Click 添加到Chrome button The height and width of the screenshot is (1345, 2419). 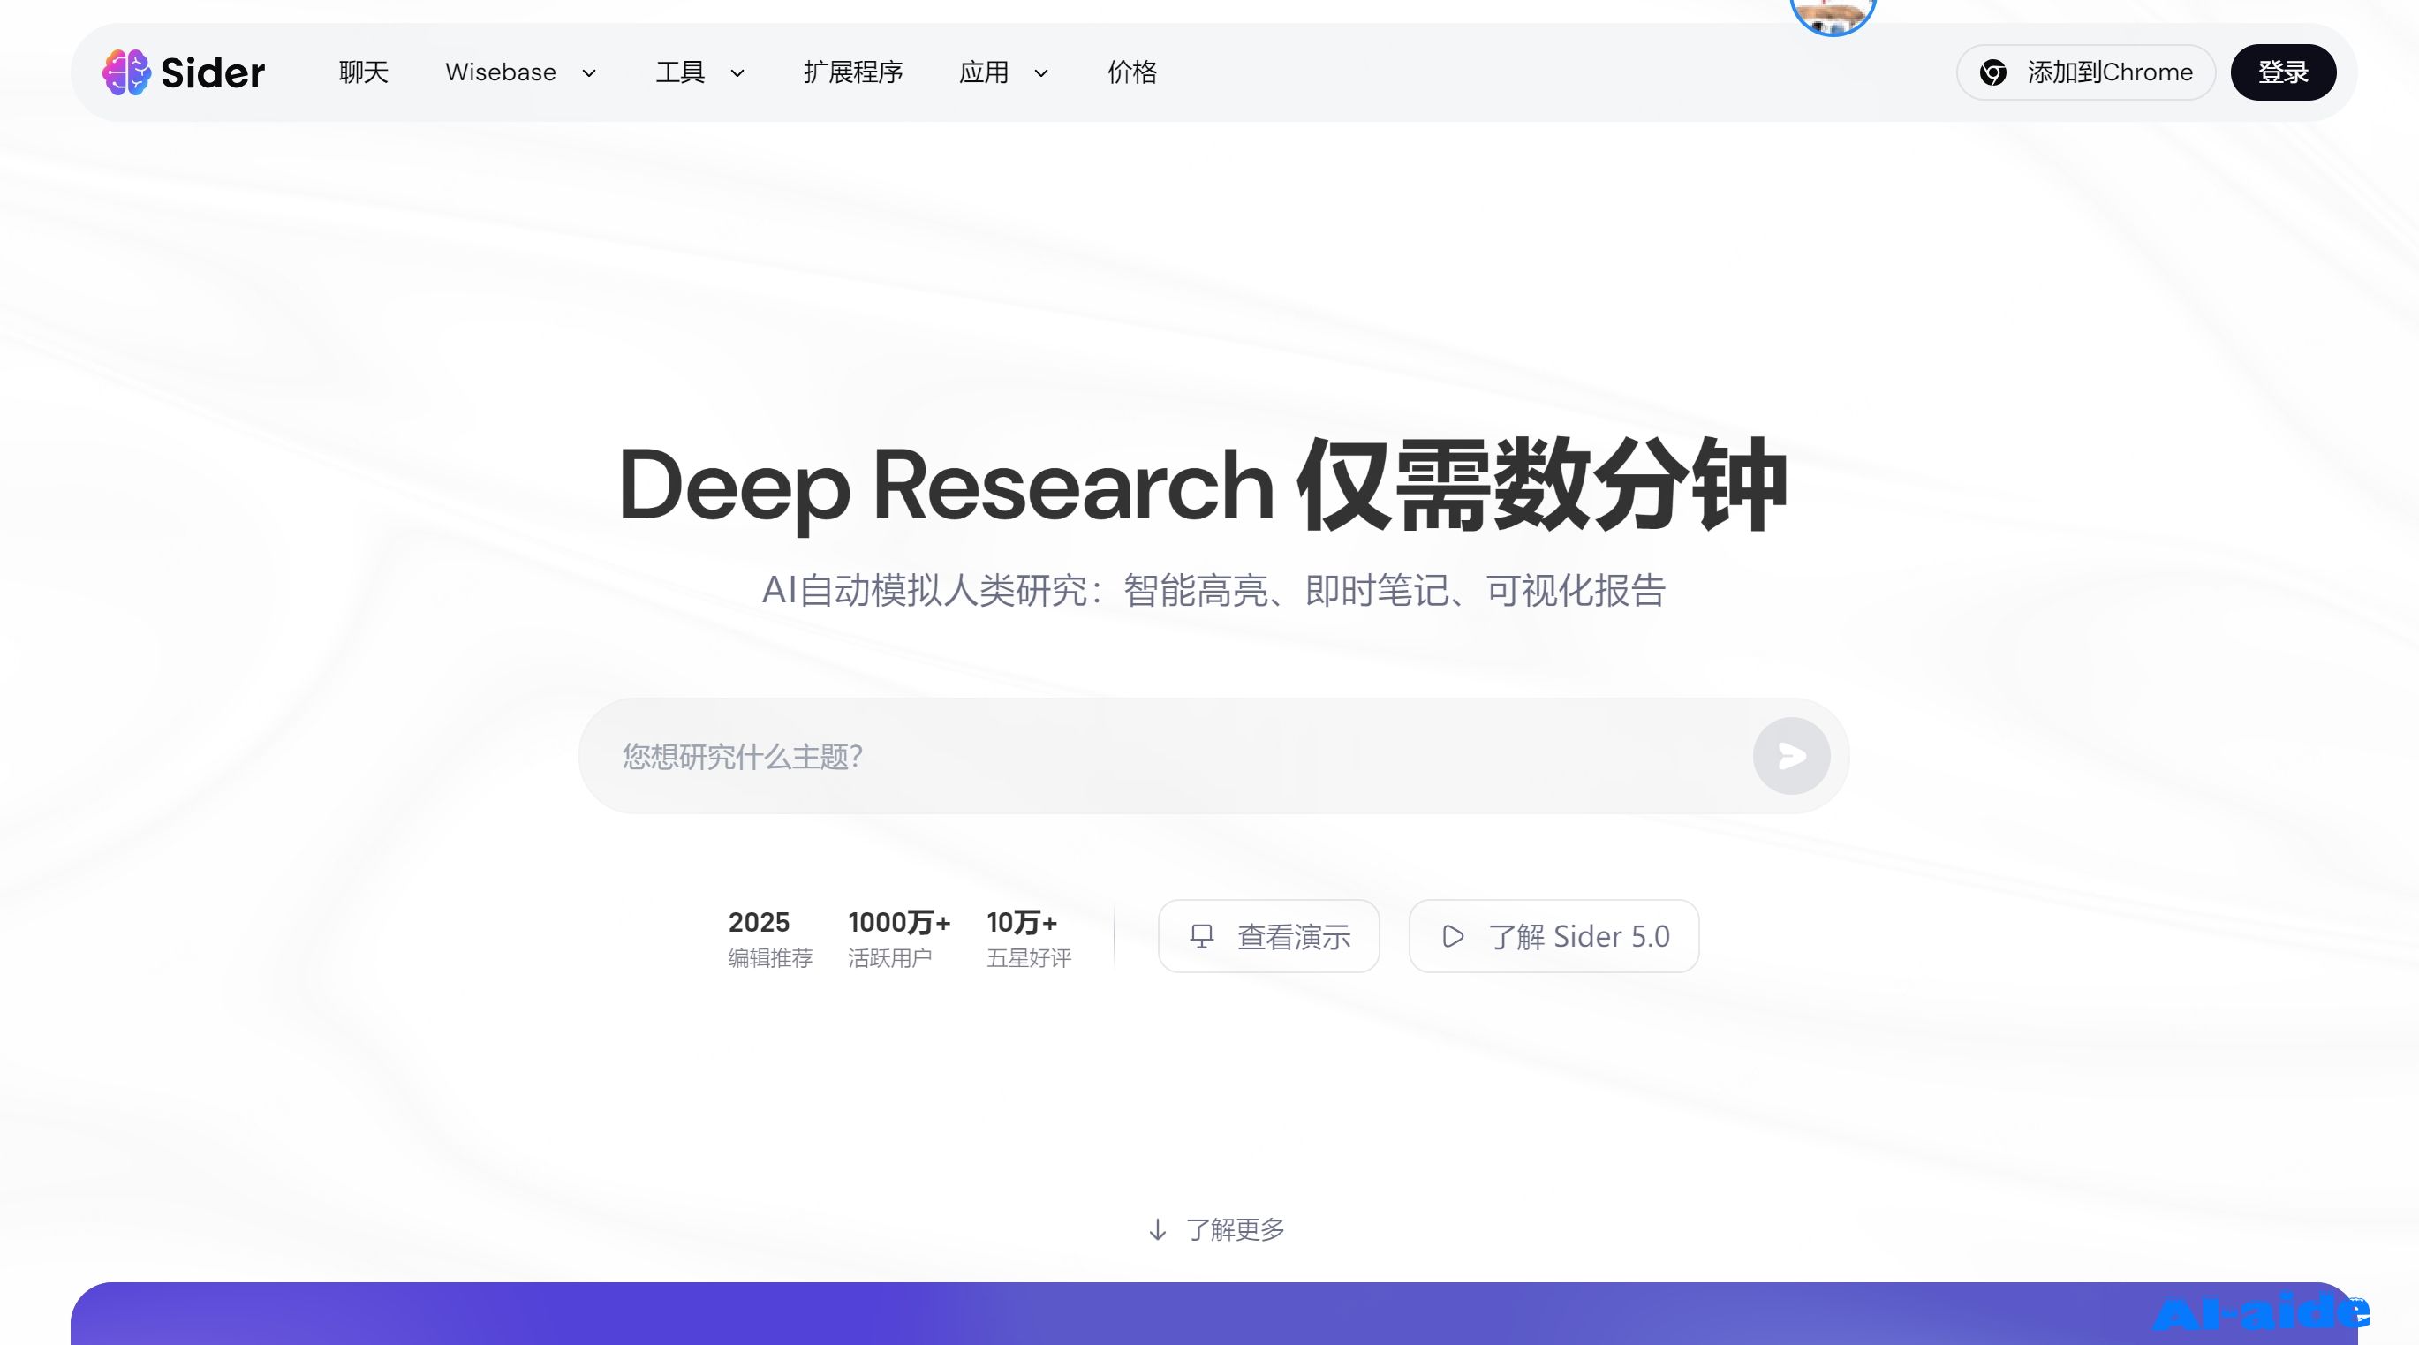click(x=2086, y=72)
